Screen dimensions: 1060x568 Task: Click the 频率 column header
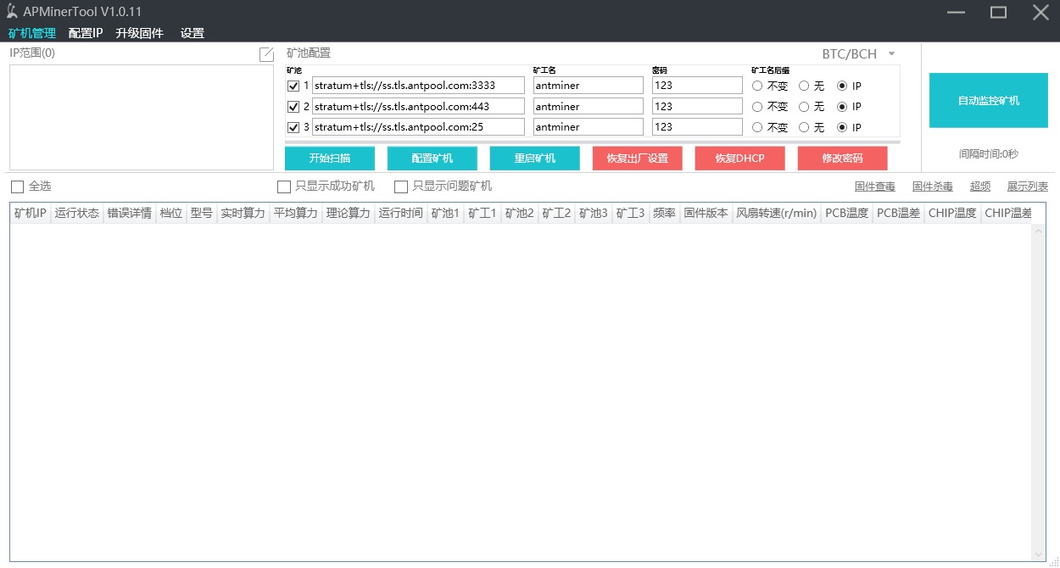[x=665, y=214]
